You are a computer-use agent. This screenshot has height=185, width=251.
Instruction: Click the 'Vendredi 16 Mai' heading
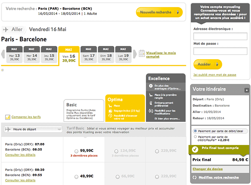click(47, 30)
